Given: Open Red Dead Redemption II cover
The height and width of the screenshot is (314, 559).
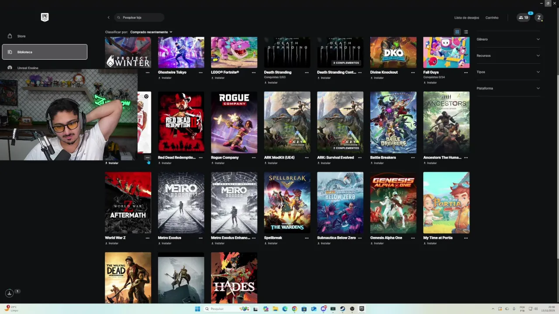Looking at the screenshot, I should coord(181,122).
